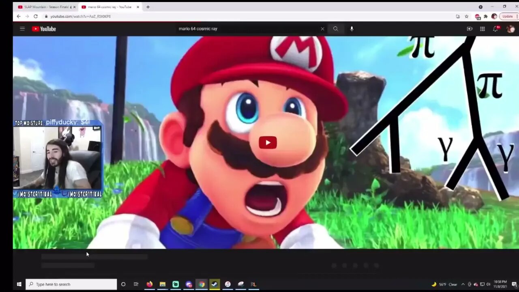Switch to the SLAP Mountain tab
The image size is (519, 292).
(x=45, y=7)
